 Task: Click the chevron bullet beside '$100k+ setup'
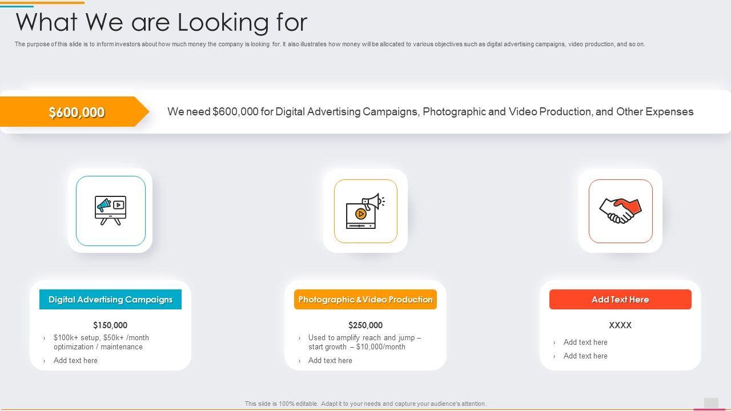[x=45, y=339]
